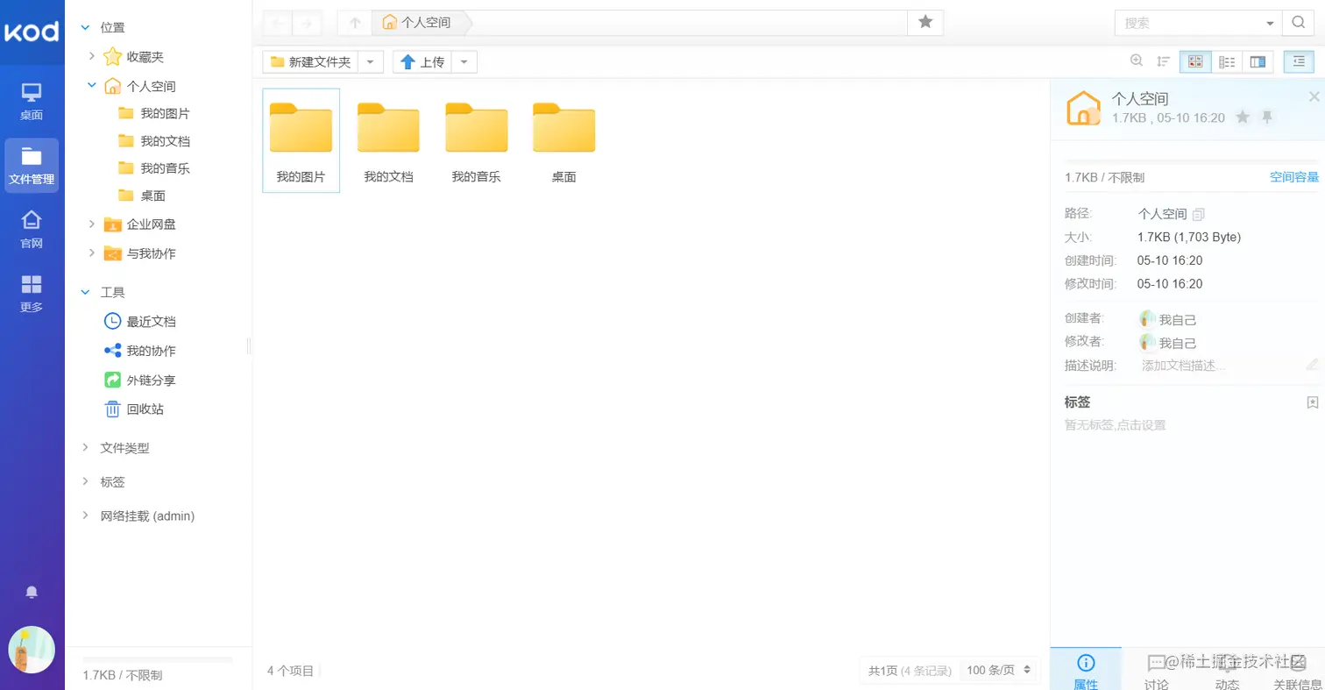Viewport: 1325px width, 690px height.
Task: Open the dropdown next to 上传
Action: point(464,62)
